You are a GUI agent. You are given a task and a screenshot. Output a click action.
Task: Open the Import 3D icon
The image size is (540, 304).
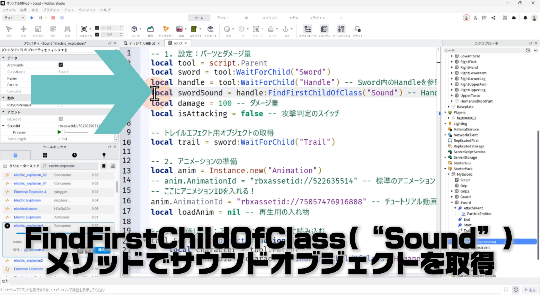click(x=210, y=29)
